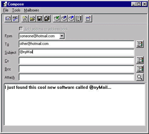Image resolution: width=149 pixels, height=134 pixels.
Task: Expand the From address dropdown arrow
Action: tap(62, 36)
